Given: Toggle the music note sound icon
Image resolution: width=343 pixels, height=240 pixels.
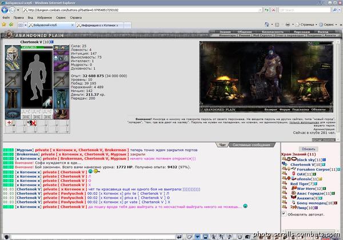Looking at the screenshot, I should pos(229,237).
